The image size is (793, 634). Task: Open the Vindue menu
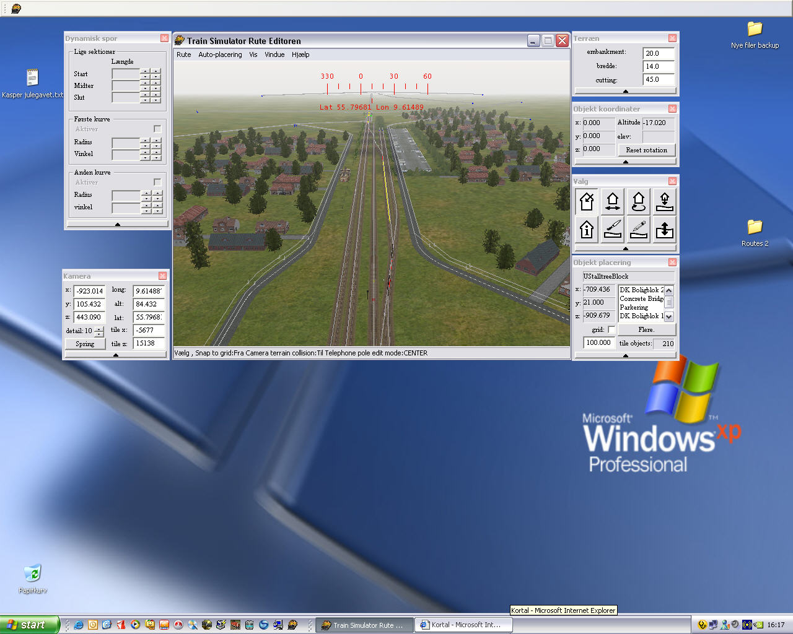(274, 54)
